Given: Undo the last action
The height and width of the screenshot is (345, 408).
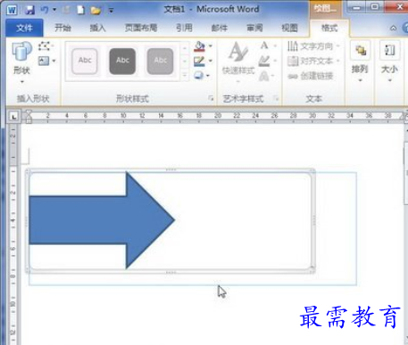Looking at the screenshot, I should pyautogui.click(x=45, y=10).
